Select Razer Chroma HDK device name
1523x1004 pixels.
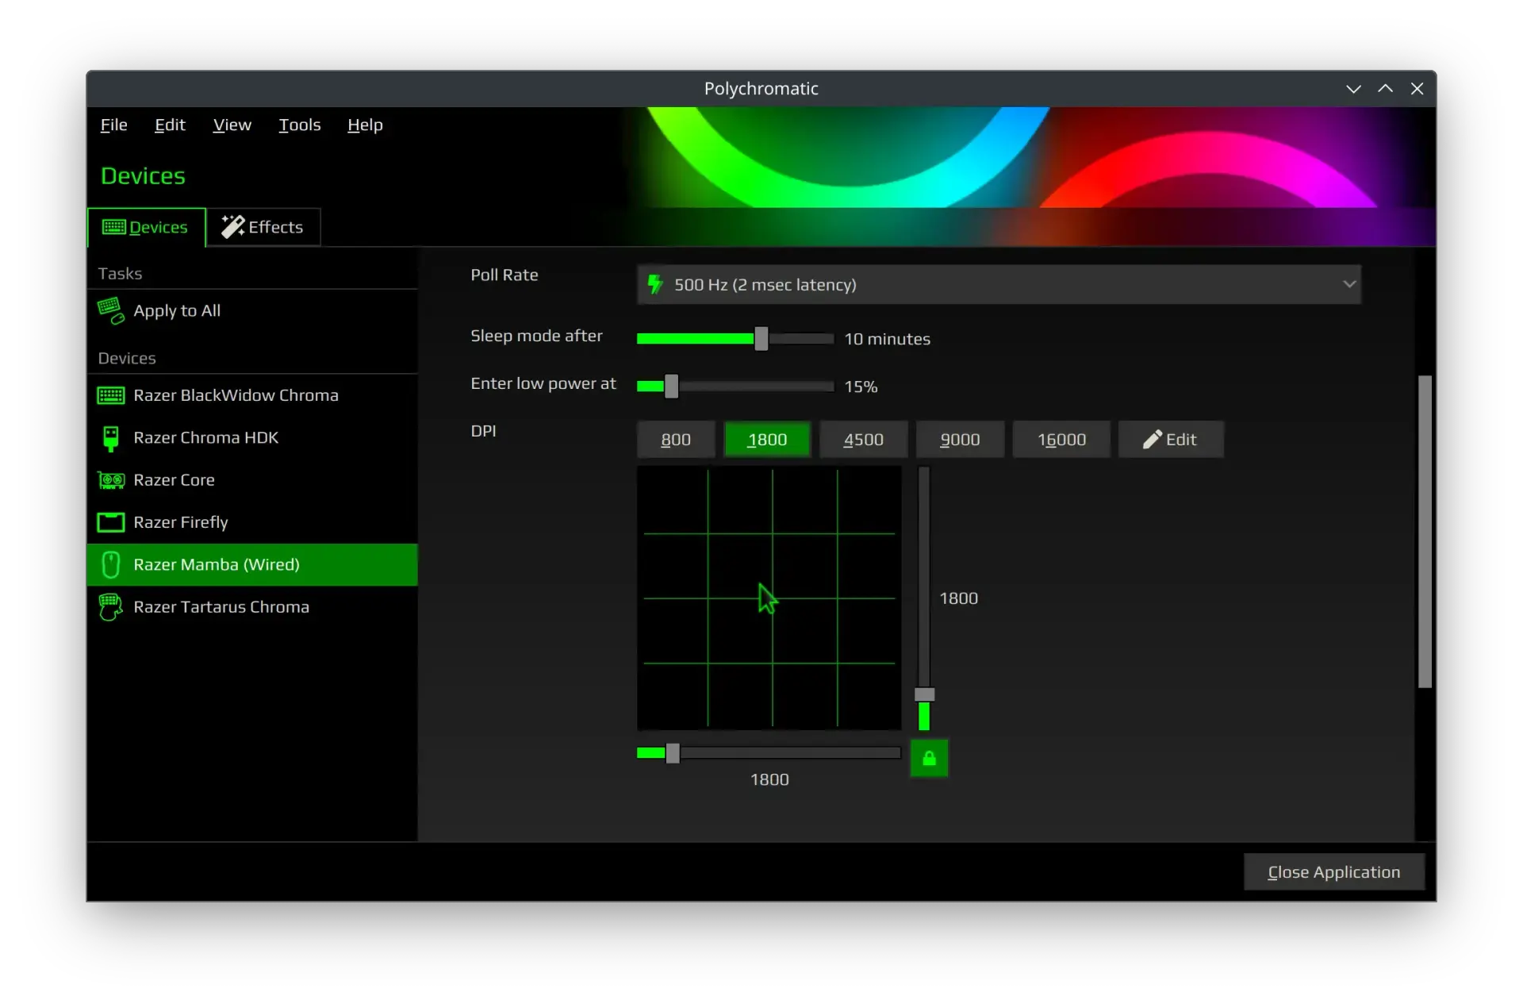205,438
